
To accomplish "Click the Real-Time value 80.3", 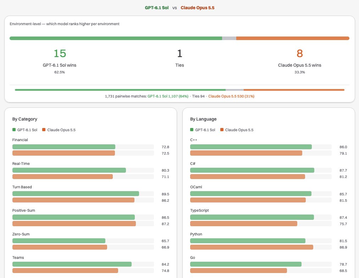I will (x=165, y=171).
